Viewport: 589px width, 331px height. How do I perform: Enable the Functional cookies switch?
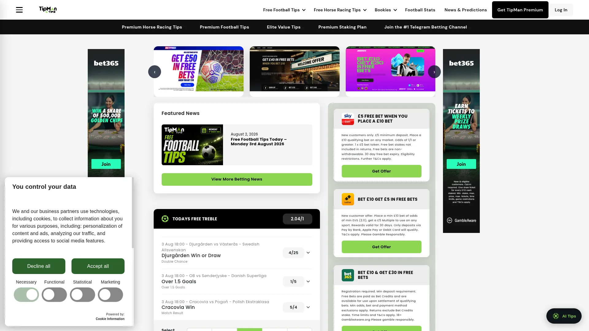[54, 295]
